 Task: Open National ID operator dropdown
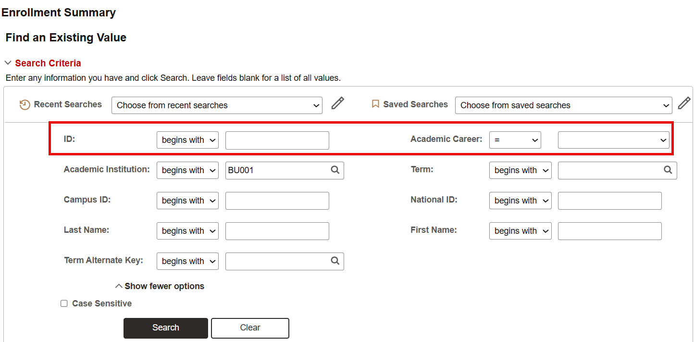(x=520, y=201)
